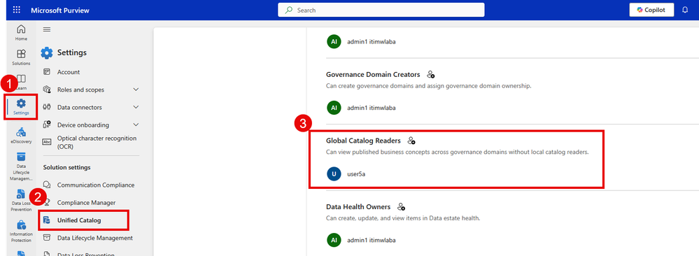This screenshot has height=256, width=699.
Task: Open the notifications bell icon
Action: (685, 10)
